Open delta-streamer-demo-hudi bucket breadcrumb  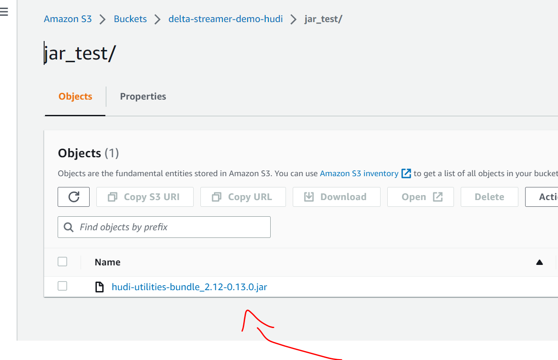click(226, 19)
